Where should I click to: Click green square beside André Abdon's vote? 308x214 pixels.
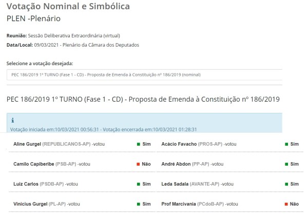tap(286, 164)
